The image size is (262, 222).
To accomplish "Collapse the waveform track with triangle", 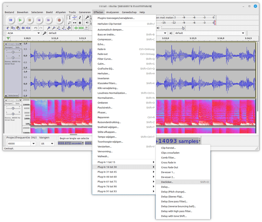I will (x=6, y=95).
